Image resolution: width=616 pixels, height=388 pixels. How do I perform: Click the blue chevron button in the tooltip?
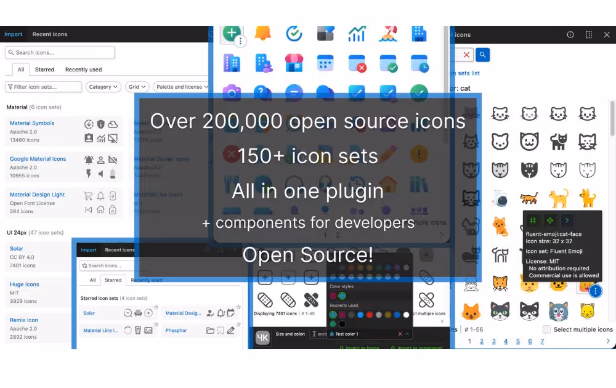(567, 220)
